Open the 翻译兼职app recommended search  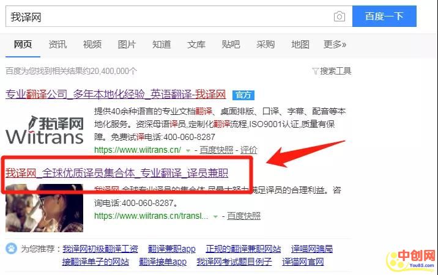coord(171,249)
